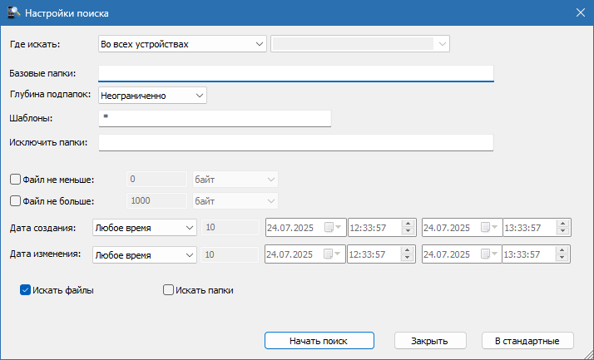Open calendar for modification date end
This screenshot has width=594, height=360.
coord(490,254)
